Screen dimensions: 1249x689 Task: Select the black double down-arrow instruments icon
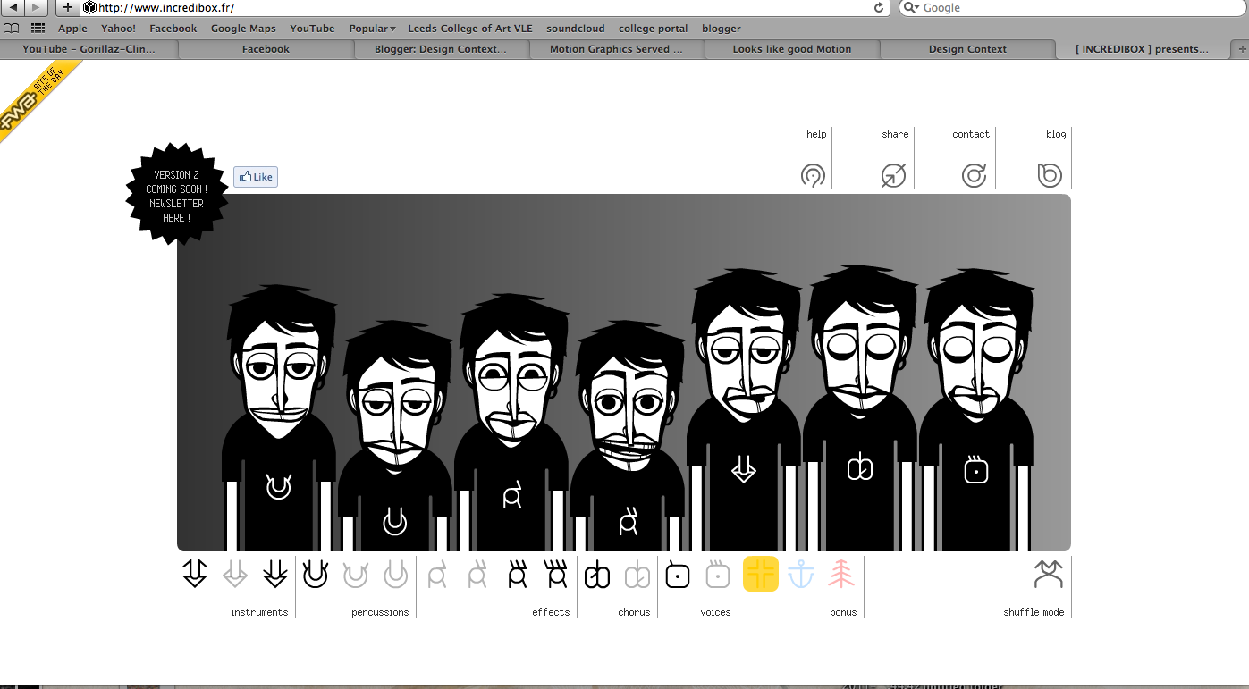pyautogui.click(x=275, y=574)
